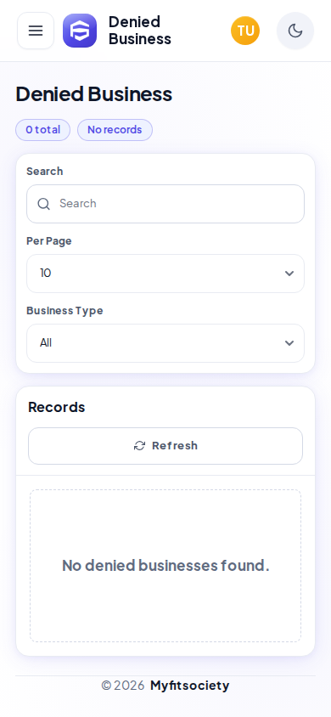Open the Per Page dropdown
Viewport: 331px width, 717px height.
point(165,274)
